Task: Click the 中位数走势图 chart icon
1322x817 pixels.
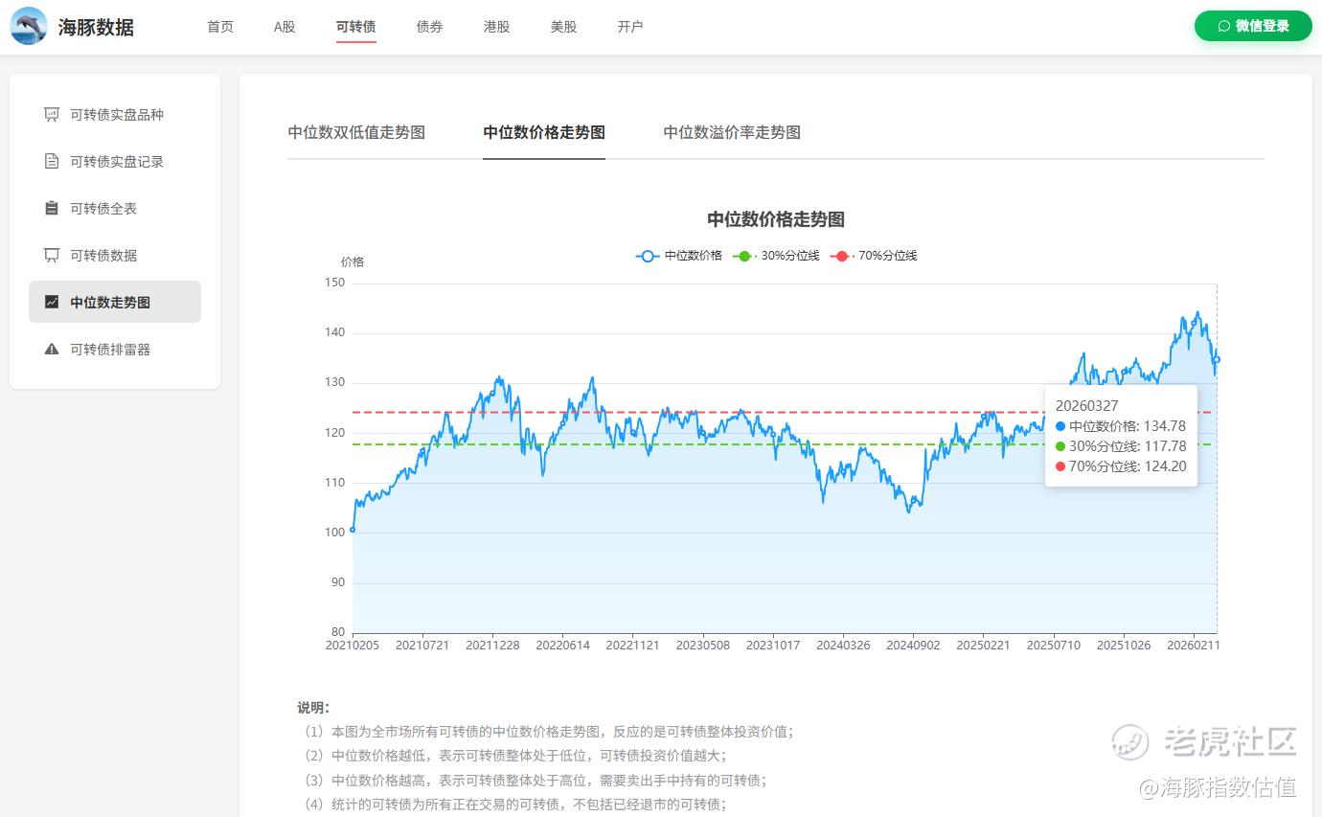Action: coord(52,303)
